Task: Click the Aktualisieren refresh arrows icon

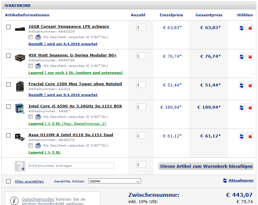Action: point(225,181)
